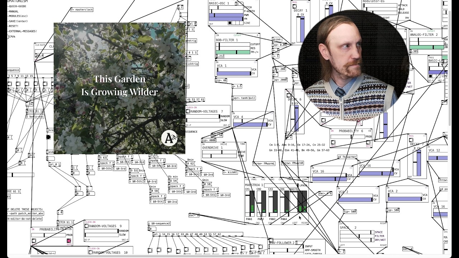459x258 pixels.
Task: Open EXTERNAL-MESSAGES! entry
Action: [x=23, y=31]
